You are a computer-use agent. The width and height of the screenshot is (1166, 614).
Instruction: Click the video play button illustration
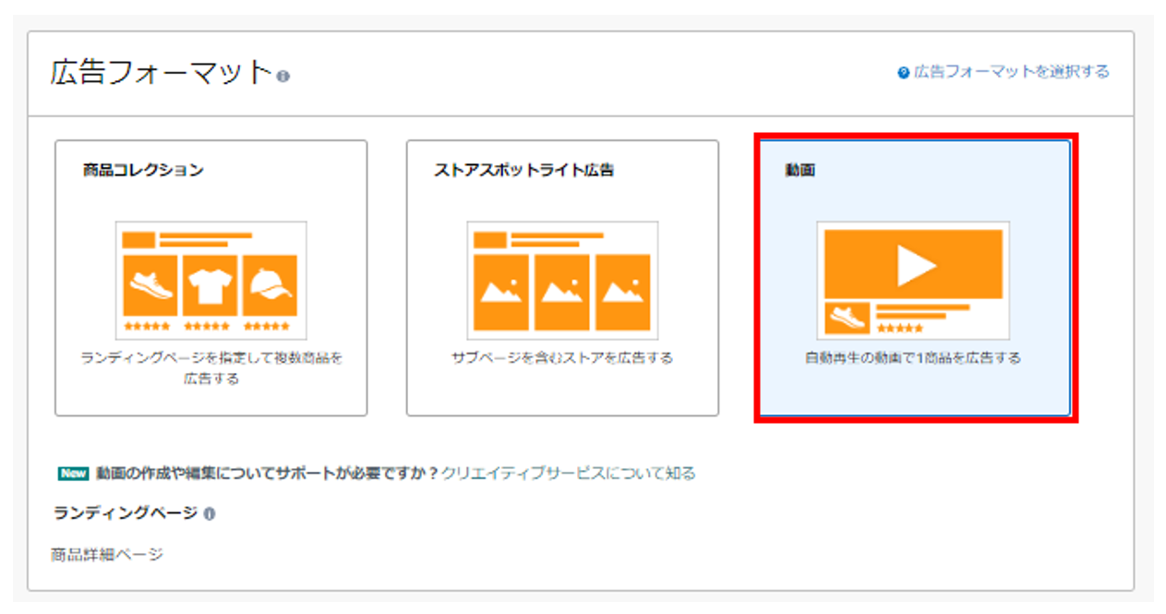(x=913, y=281)
